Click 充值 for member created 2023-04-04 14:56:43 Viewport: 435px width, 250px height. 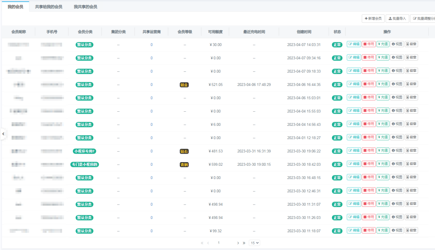[383, 124]
